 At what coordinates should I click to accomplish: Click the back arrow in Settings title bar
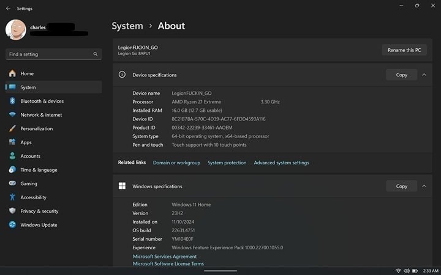tap(8, 9)
